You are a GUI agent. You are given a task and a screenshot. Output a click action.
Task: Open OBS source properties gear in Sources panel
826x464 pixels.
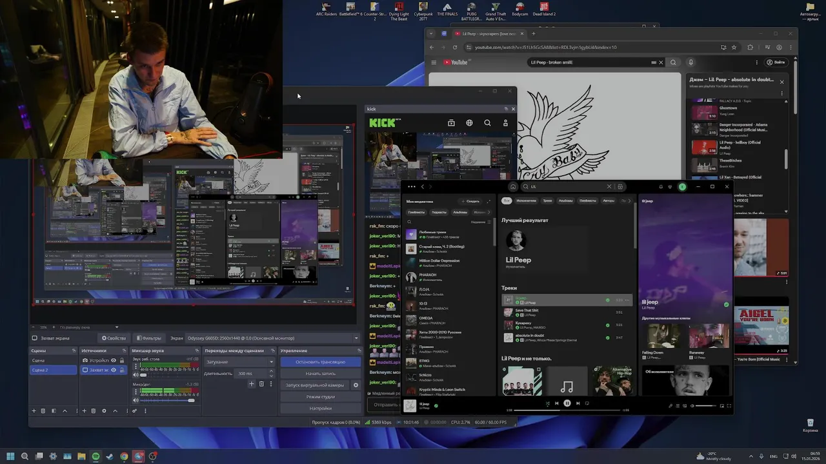coord(104,411)
